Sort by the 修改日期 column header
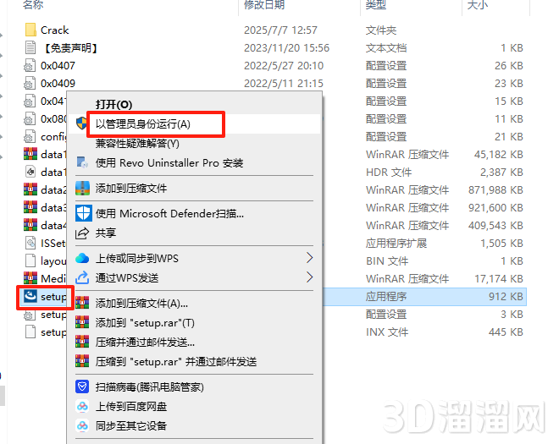This screenshot has height=444, width=559. [x=264, y=5]
